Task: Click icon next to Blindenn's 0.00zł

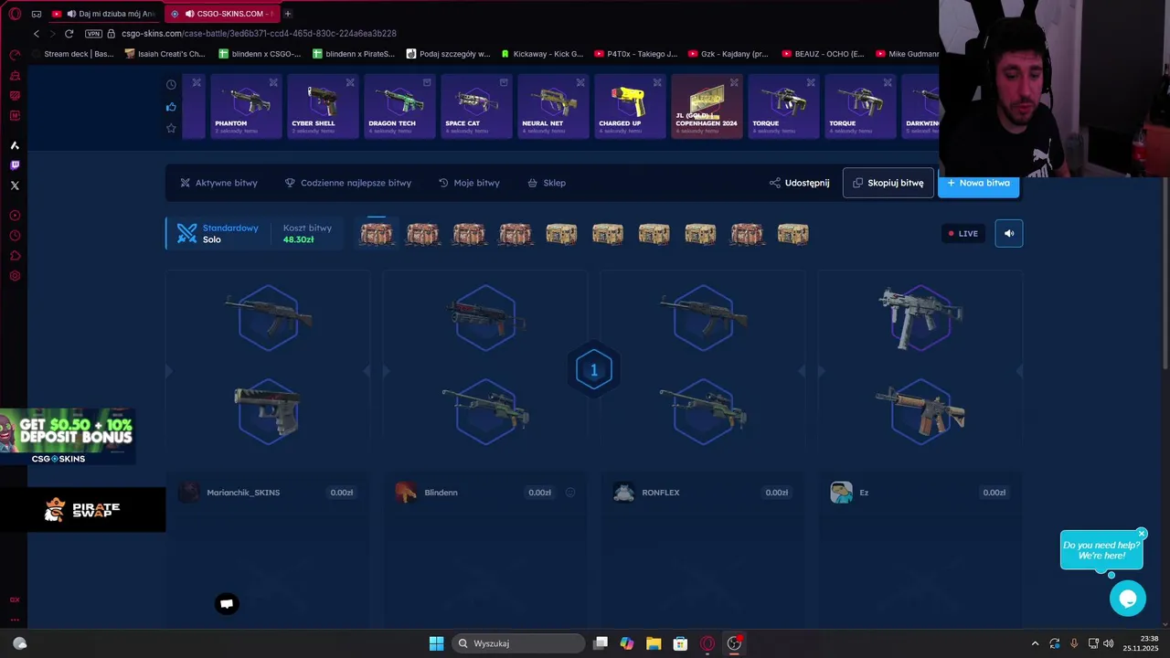Action: (x=570, y=493)
